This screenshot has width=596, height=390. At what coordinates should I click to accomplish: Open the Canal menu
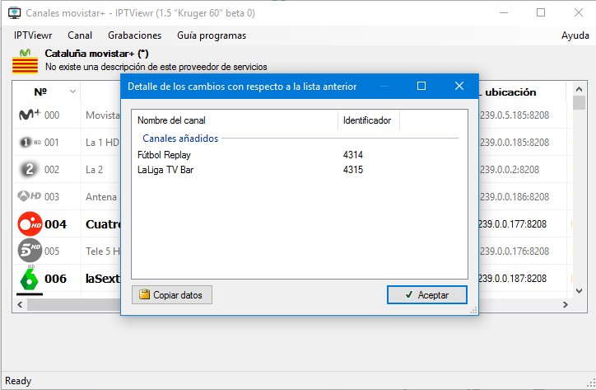coord(80,35)
